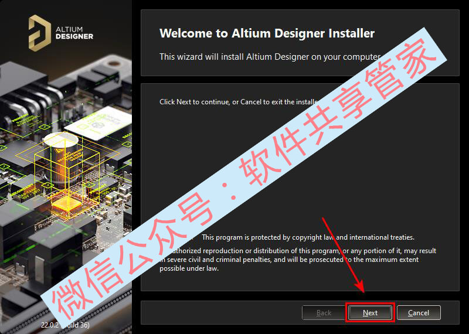This screenshot has width=469, height=334.
Task: Click the red highlight frame around Next
Action: tap(370, 312)
